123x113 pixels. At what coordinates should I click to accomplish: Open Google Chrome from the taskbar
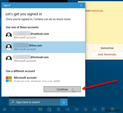point(85,109)
